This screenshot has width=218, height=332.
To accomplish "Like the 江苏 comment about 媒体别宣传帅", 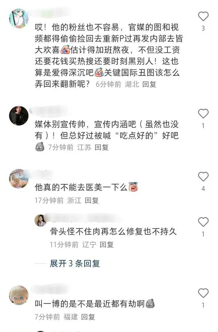I will coord(203,114).
